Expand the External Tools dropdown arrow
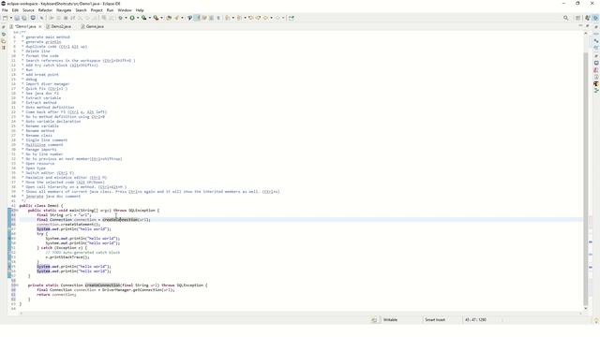 (161, 18)
